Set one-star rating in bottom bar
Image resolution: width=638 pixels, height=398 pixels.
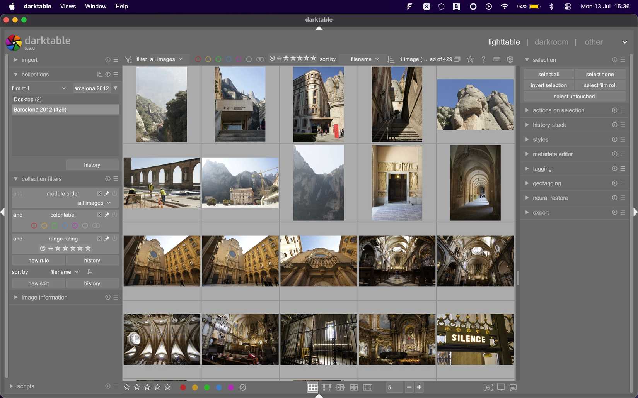[127, 387]
